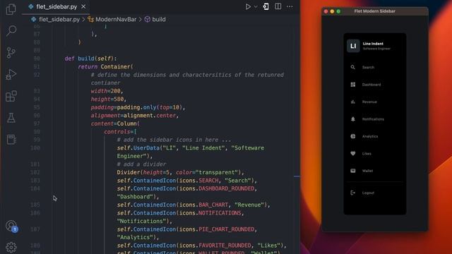The width and height of the screenshot is (452, 254).
Task: Click the Likes heart icon
Action: [353, 154]
